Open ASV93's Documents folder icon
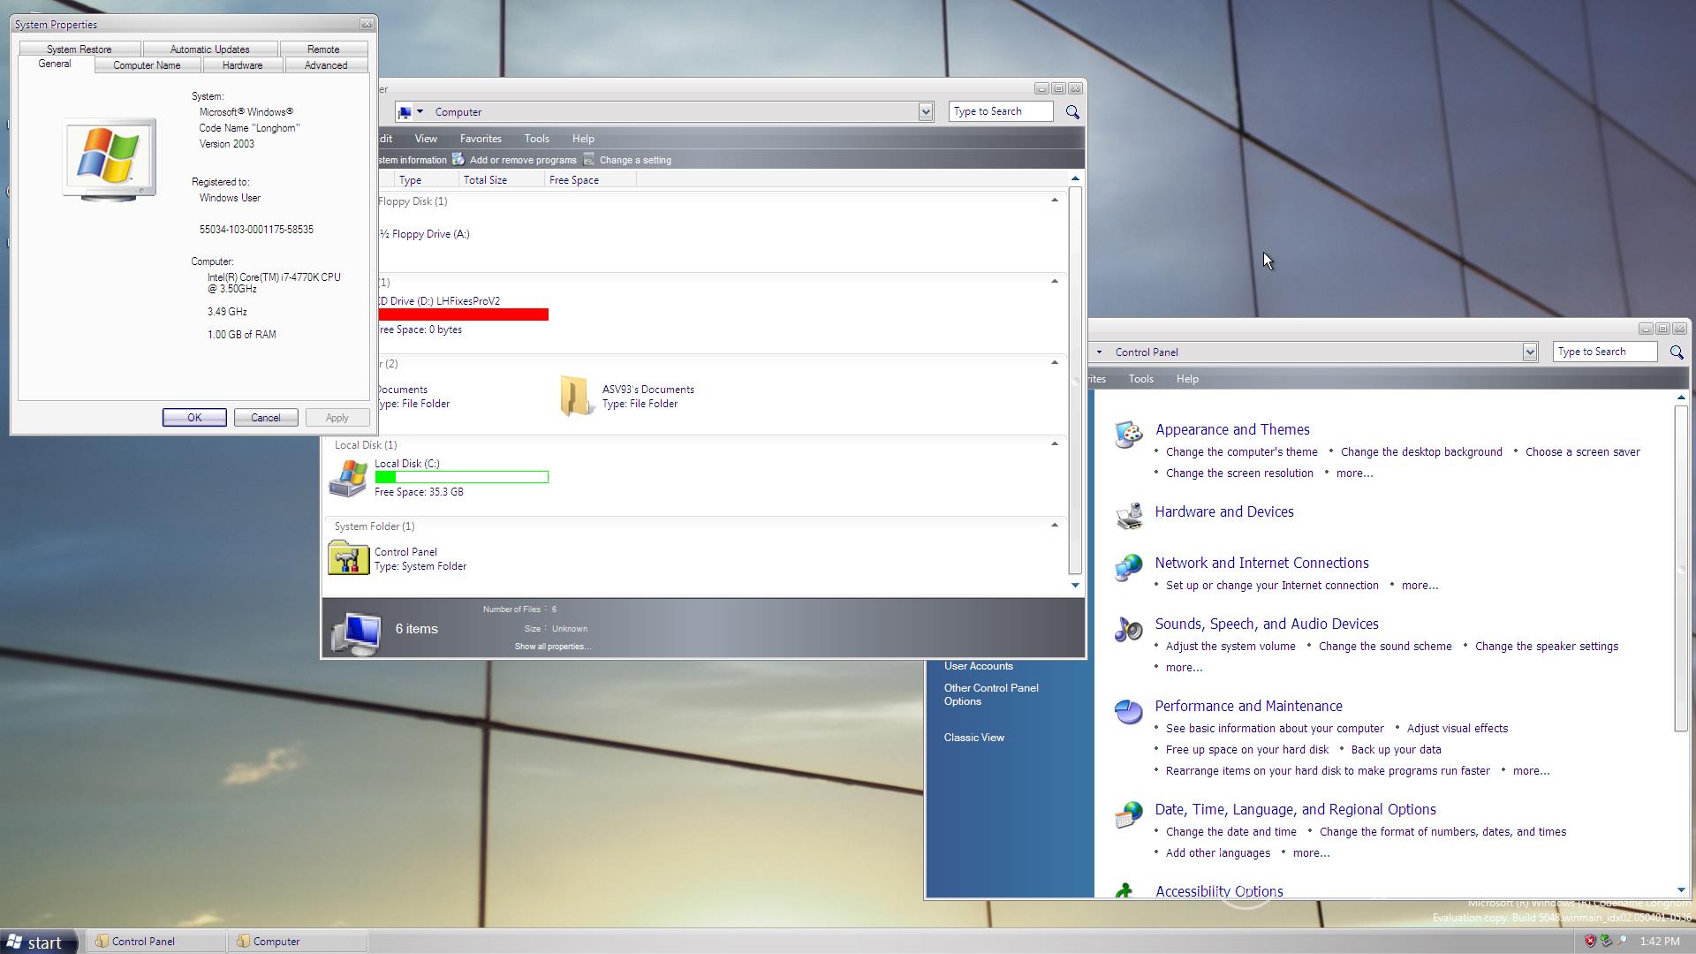1696x954 pixels. [x=575, y=396]
